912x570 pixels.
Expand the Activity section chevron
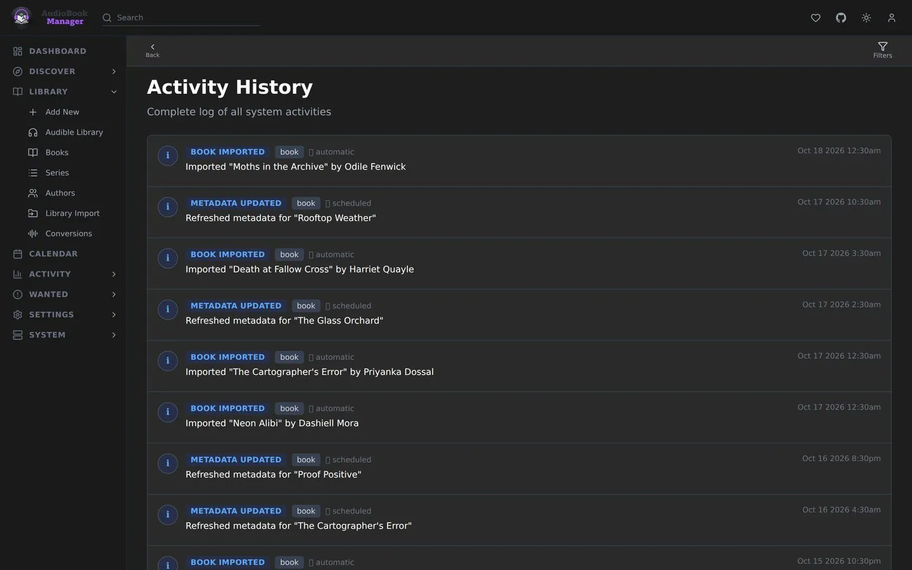pos(114,274)
